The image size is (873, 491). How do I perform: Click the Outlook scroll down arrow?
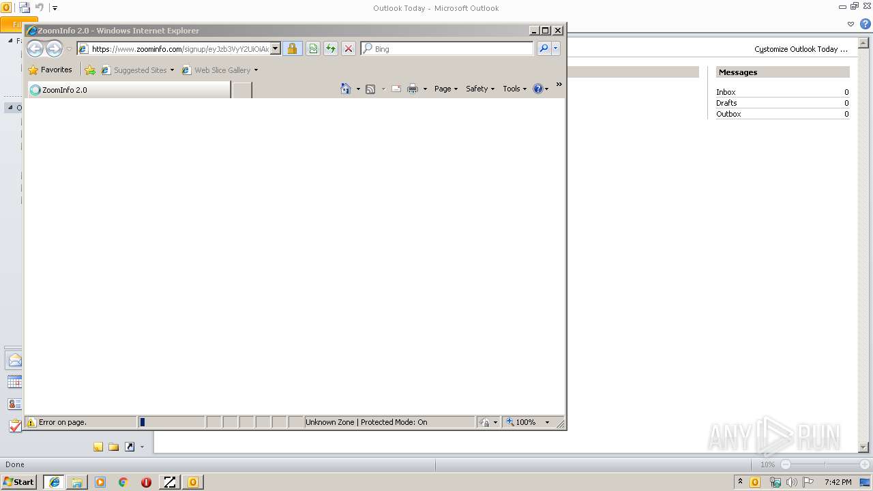(863, 447)
